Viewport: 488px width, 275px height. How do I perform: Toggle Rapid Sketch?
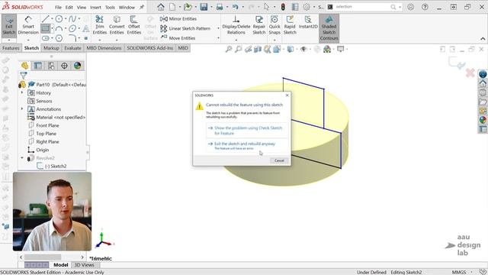290,25
